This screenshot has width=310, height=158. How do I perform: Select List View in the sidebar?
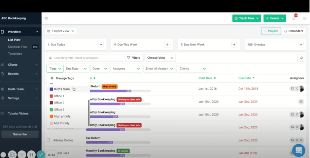pyautogui.click(x=14, y=40)
